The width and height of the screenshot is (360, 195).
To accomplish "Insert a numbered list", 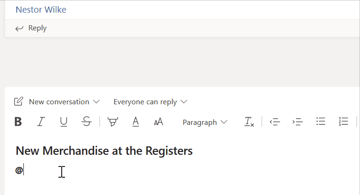I will 344,122.
